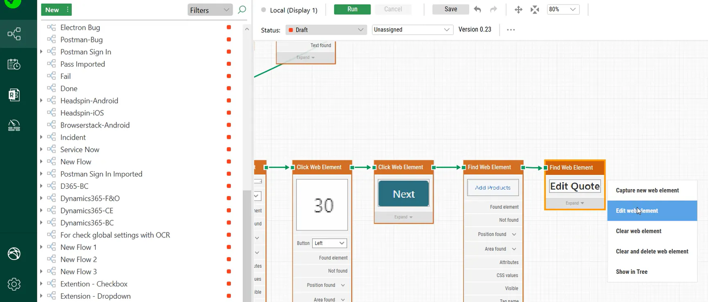708x302 pixels.
Task: Open the reports icon in sidebar
Action: (14, 95)
